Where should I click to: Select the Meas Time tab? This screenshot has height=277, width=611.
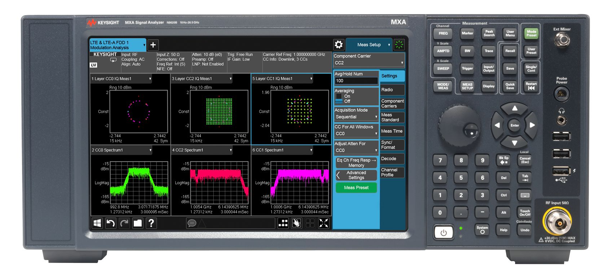point(392,131)
